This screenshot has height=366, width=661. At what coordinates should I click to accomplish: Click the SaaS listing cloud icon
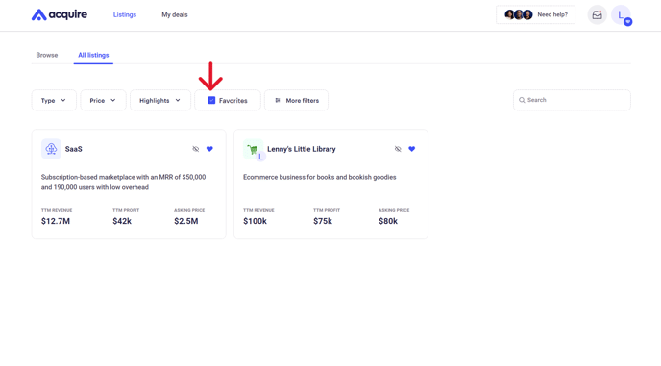[51, 149]
